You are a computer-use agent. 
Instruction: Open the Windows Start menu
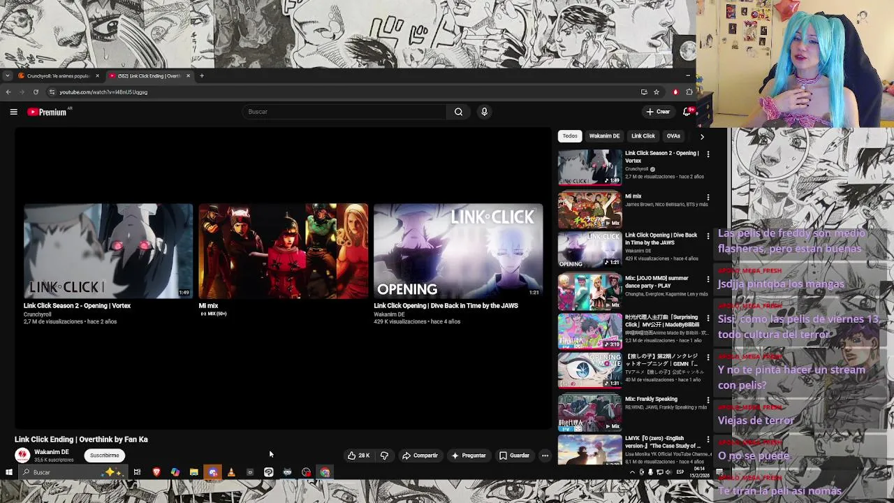tap(8, 472)
